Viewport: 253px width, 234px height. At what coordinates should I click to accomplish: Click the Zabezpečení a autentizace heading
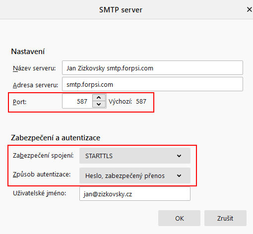point(56,138)
